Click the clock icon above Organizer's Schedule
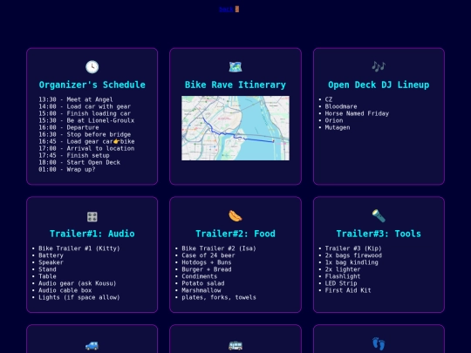Image resolution: width=471 pixels, height=353 pixels. pos(92,66)
